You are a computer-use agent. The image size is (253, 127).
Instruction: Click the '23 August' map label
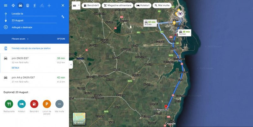(x=159, y=110)
